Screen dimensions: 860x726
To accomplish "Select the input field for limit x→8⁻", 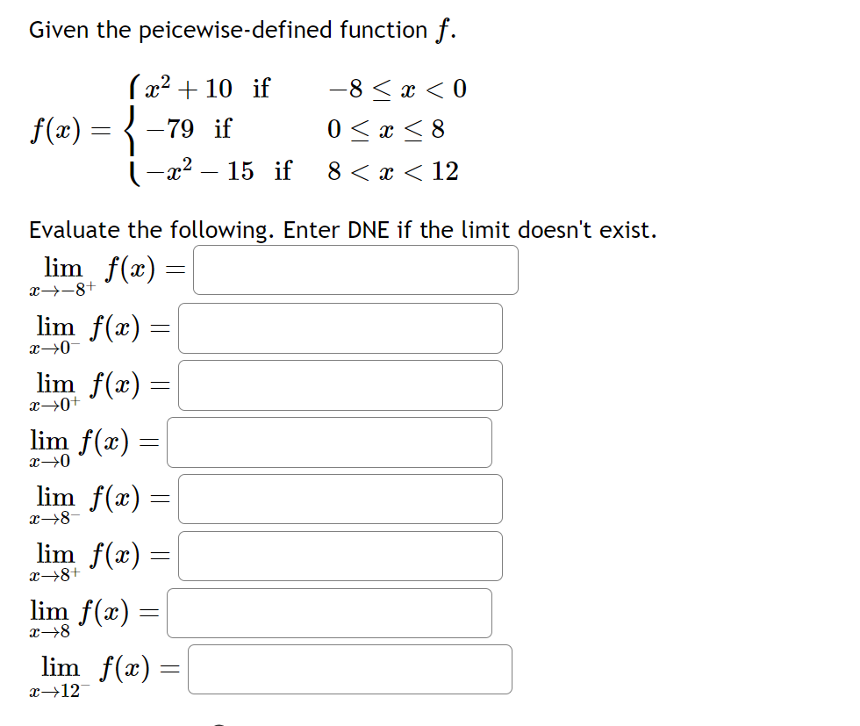I will (340, 498).
